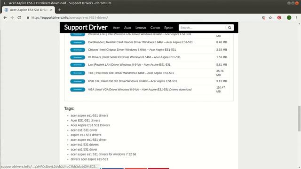The width and height of the screenshot is (301, 169).
Task: Click tag 'acer es1-531 driver'
Action: (84, 130)
